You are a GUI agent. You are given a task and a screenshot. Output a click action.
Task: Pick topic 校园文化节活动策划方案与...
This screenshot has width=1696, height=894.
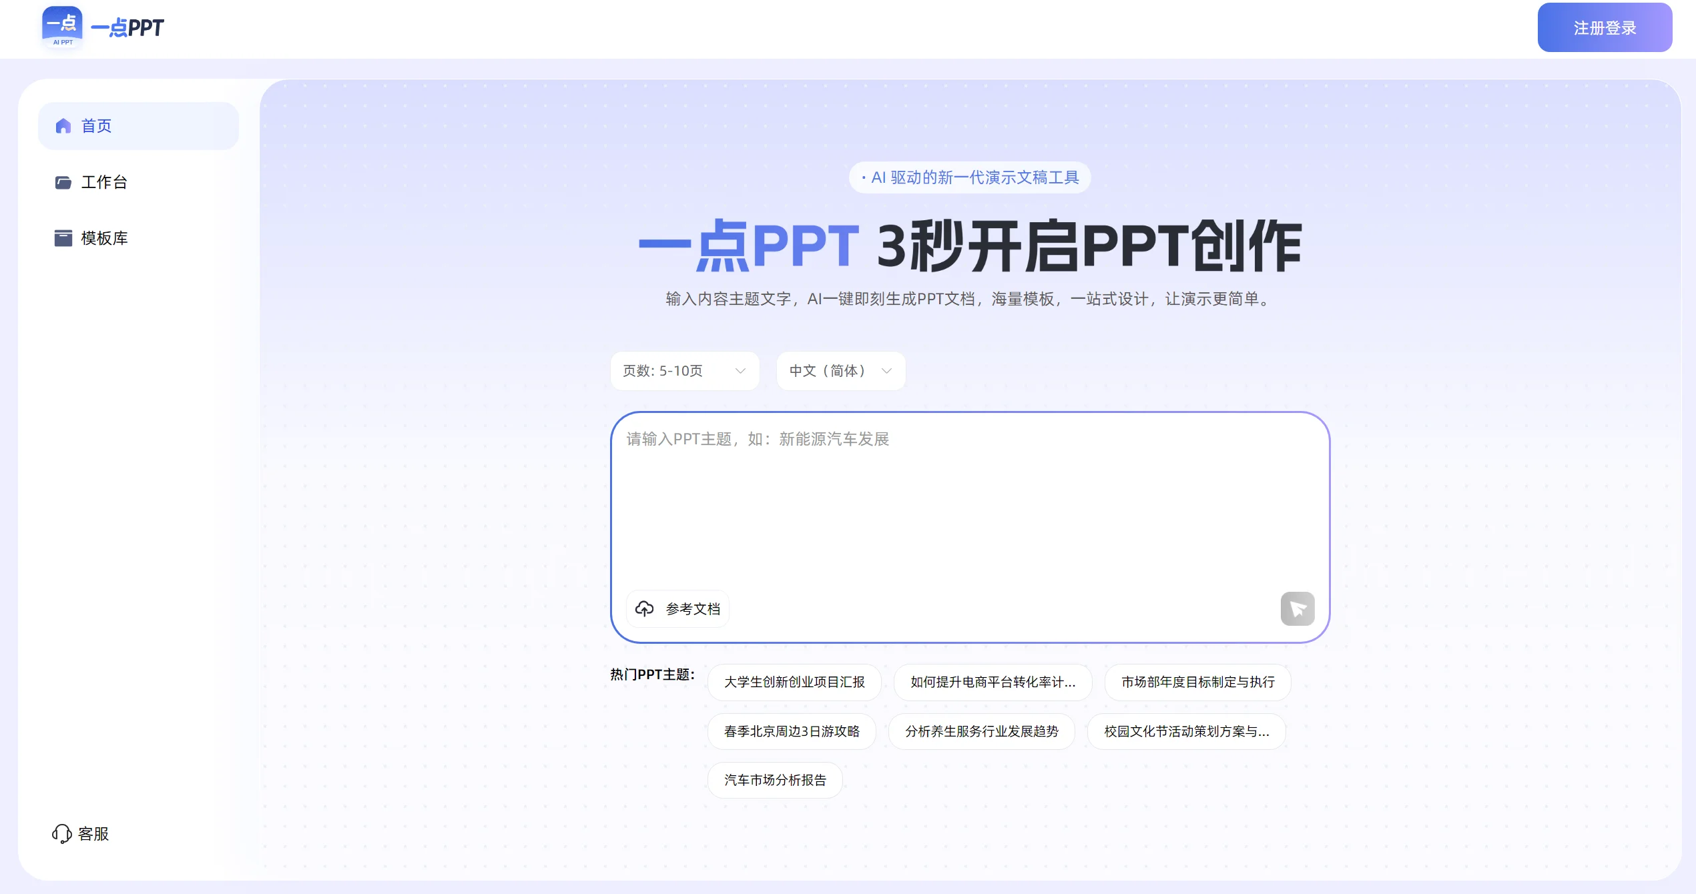coord(1187,731)
